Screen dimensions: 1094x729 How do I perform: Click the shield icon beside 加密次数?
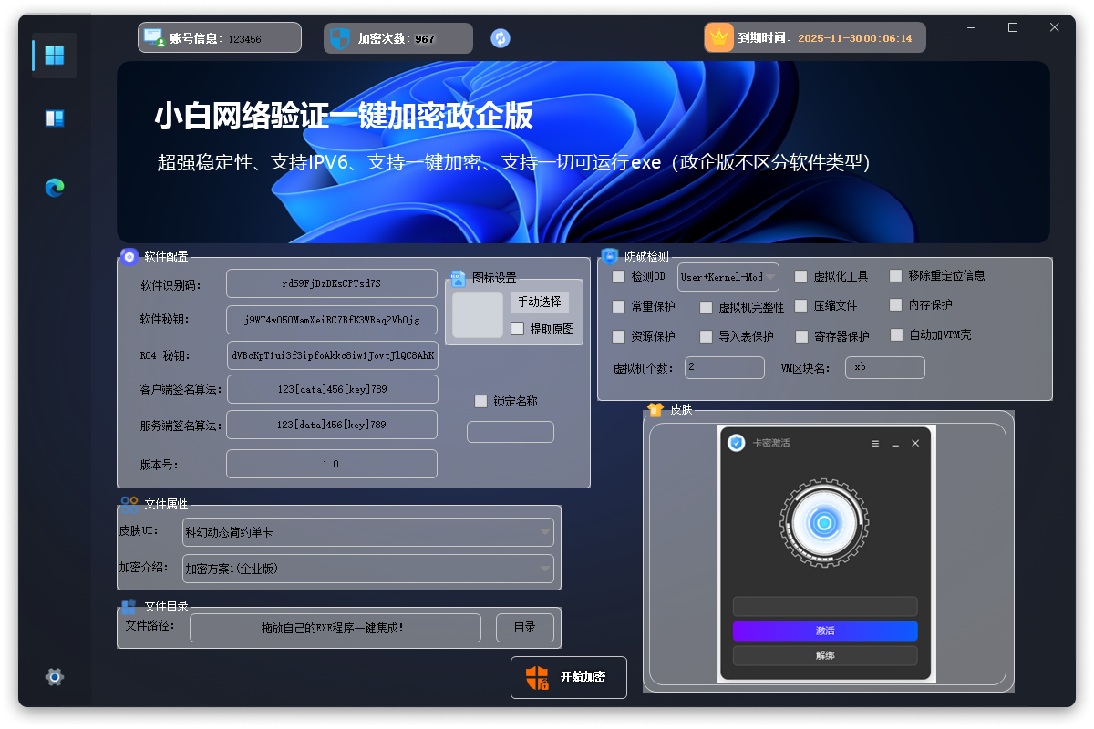[x=338, y=38]
